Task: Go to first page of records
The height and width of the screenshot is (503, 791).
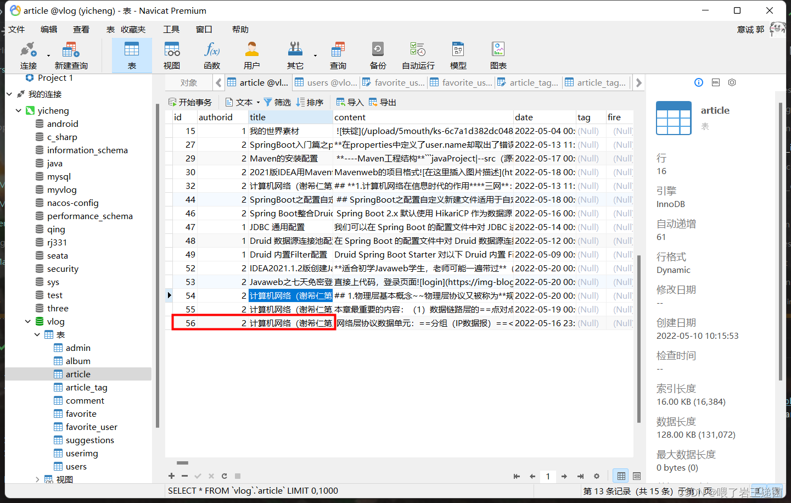Action: pyautogui.click(x=517, y=477)
